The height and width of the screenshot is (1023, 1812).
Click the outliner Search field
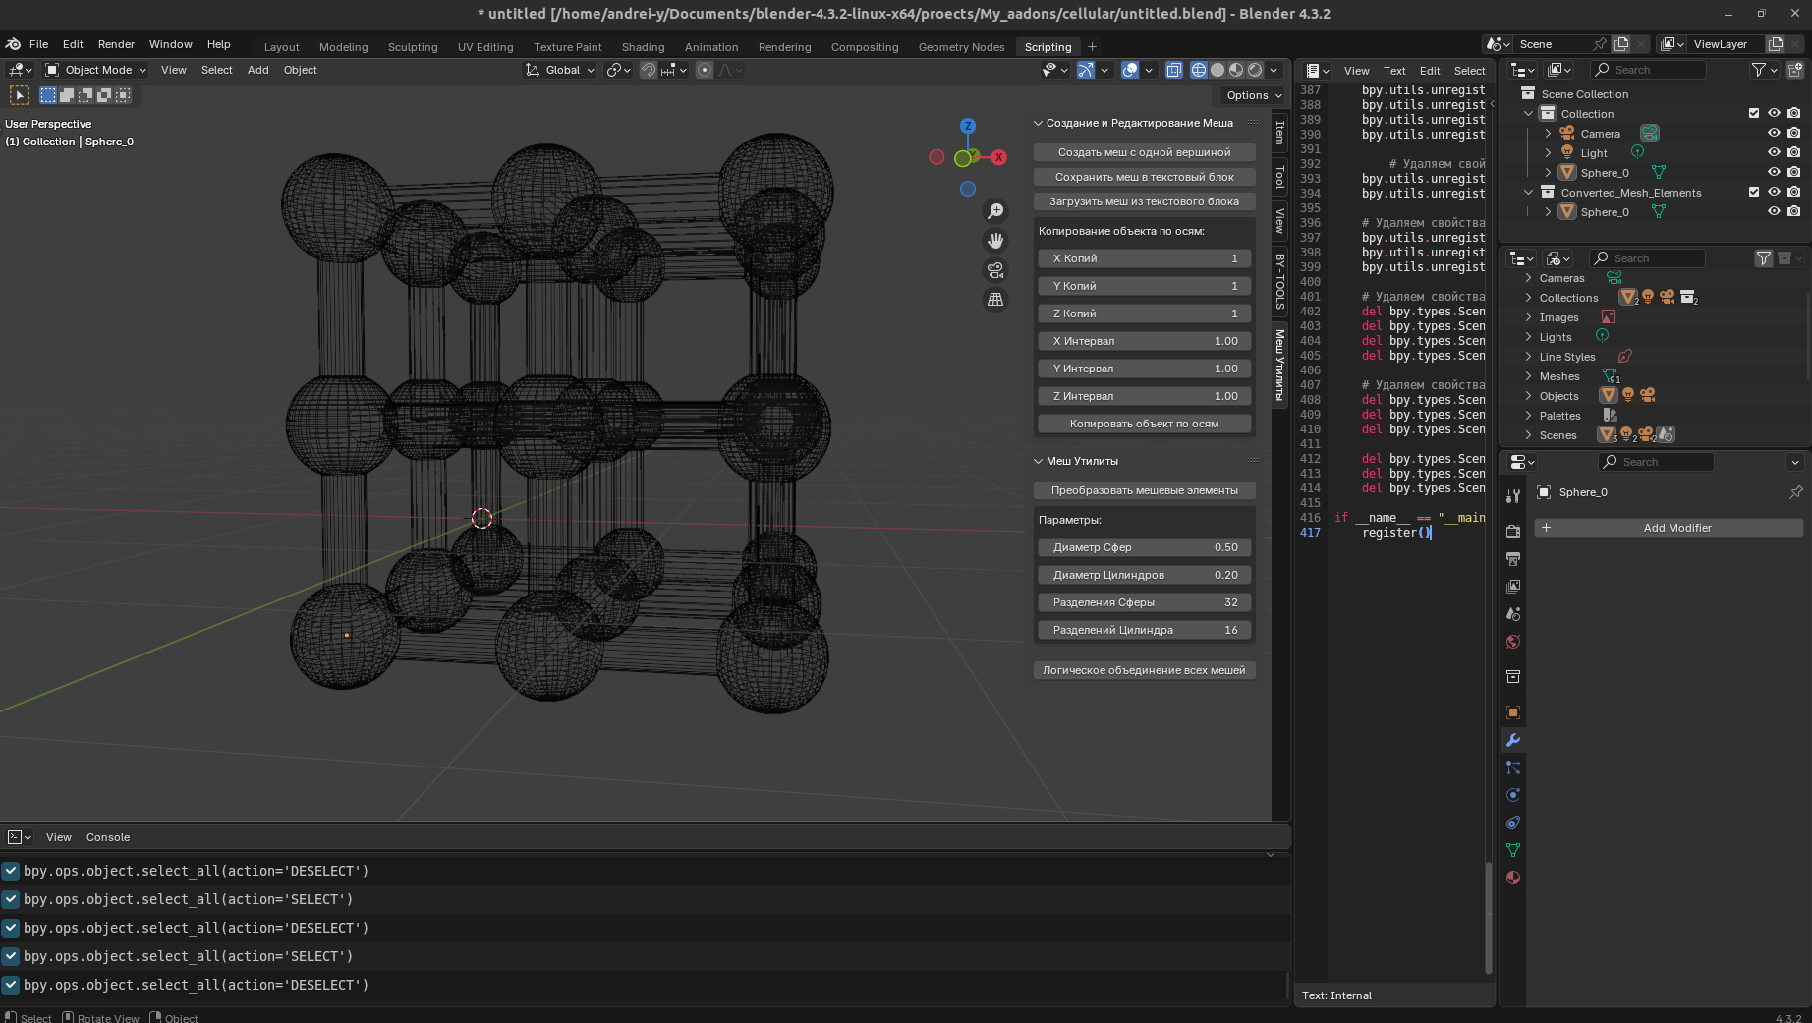pos(1647,70)
